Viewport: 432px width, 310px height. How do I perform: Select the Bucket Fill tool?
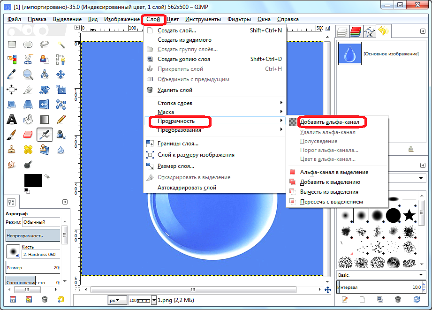[x=28, y=119]
